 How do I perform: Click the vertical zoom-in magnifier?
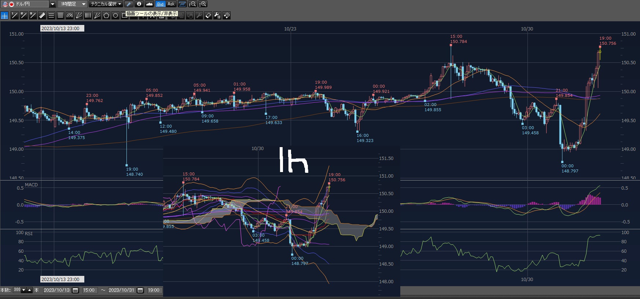pyautogui.click(x=203, y=4)
